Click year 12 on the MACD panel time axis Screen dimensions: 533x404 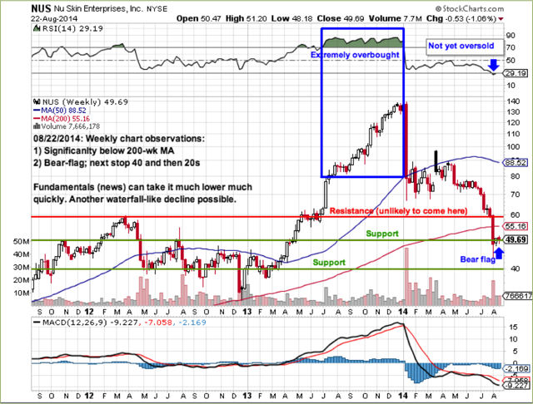click(89, 396)
